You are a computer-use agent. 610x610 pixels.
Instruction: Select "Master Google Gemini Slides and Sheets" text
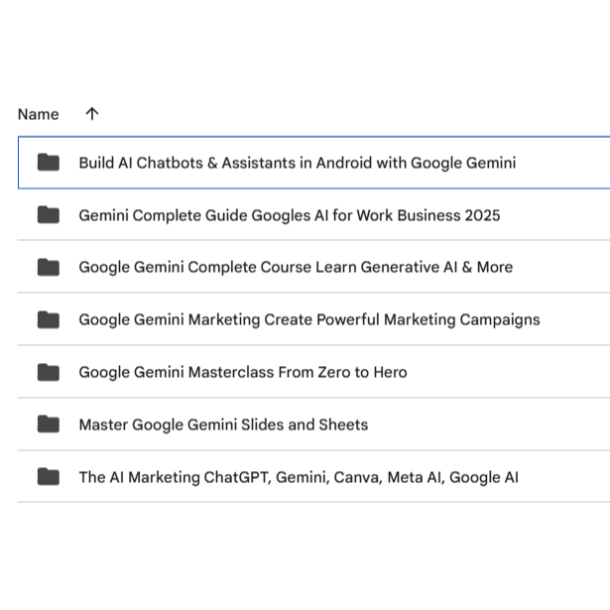(x=223, y=425)
